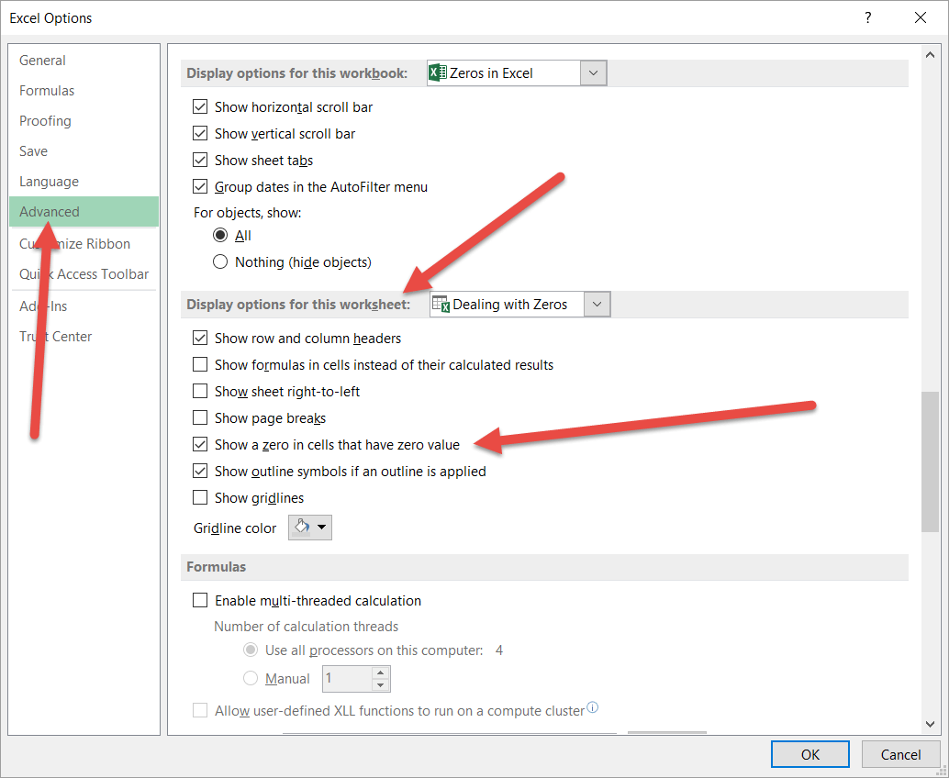Click the Help question mark icon
The image size is (949, 778).
click(867, 17)
